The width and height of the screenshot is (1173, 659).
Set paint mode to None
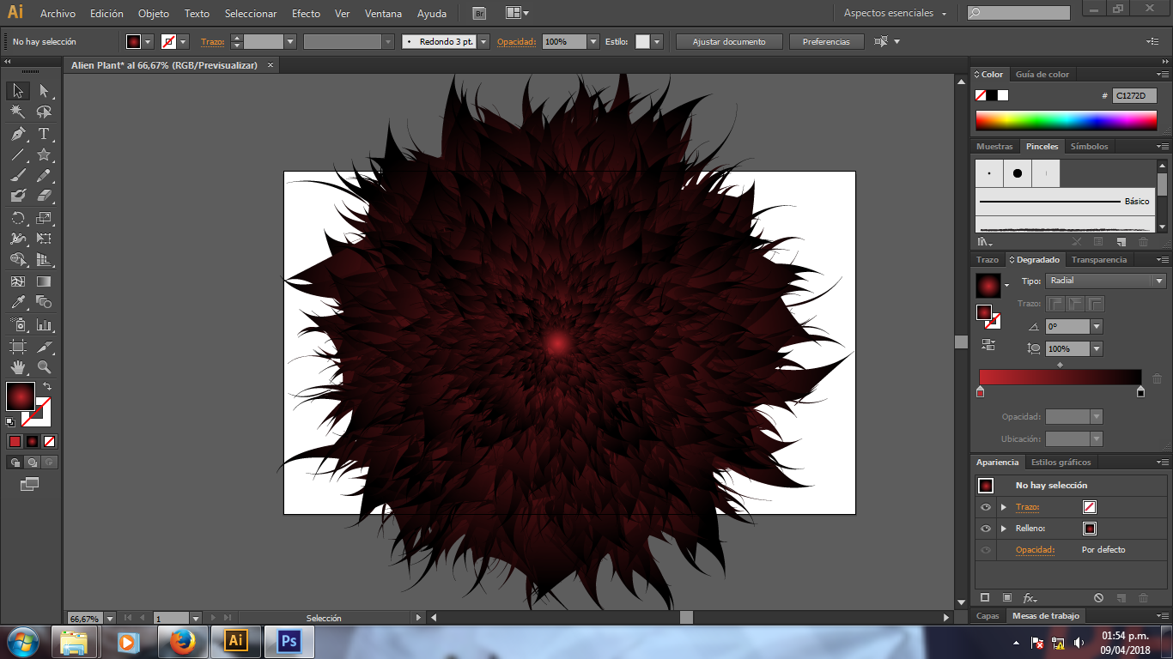(49, 441)
